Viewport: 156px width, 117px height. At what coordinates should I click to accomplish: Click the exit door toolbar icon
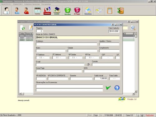tap(120, 11)
